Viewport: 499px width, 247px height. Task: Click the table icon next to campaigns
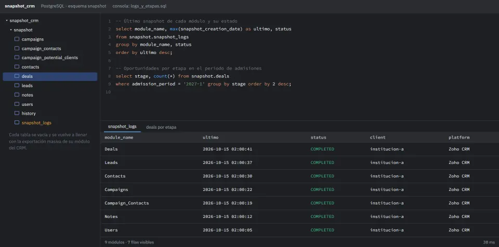[17, 39]
